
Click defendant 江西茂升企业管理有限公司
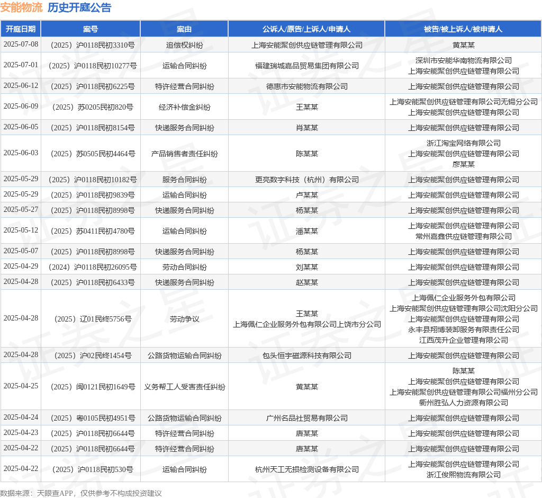pos(464,340)
